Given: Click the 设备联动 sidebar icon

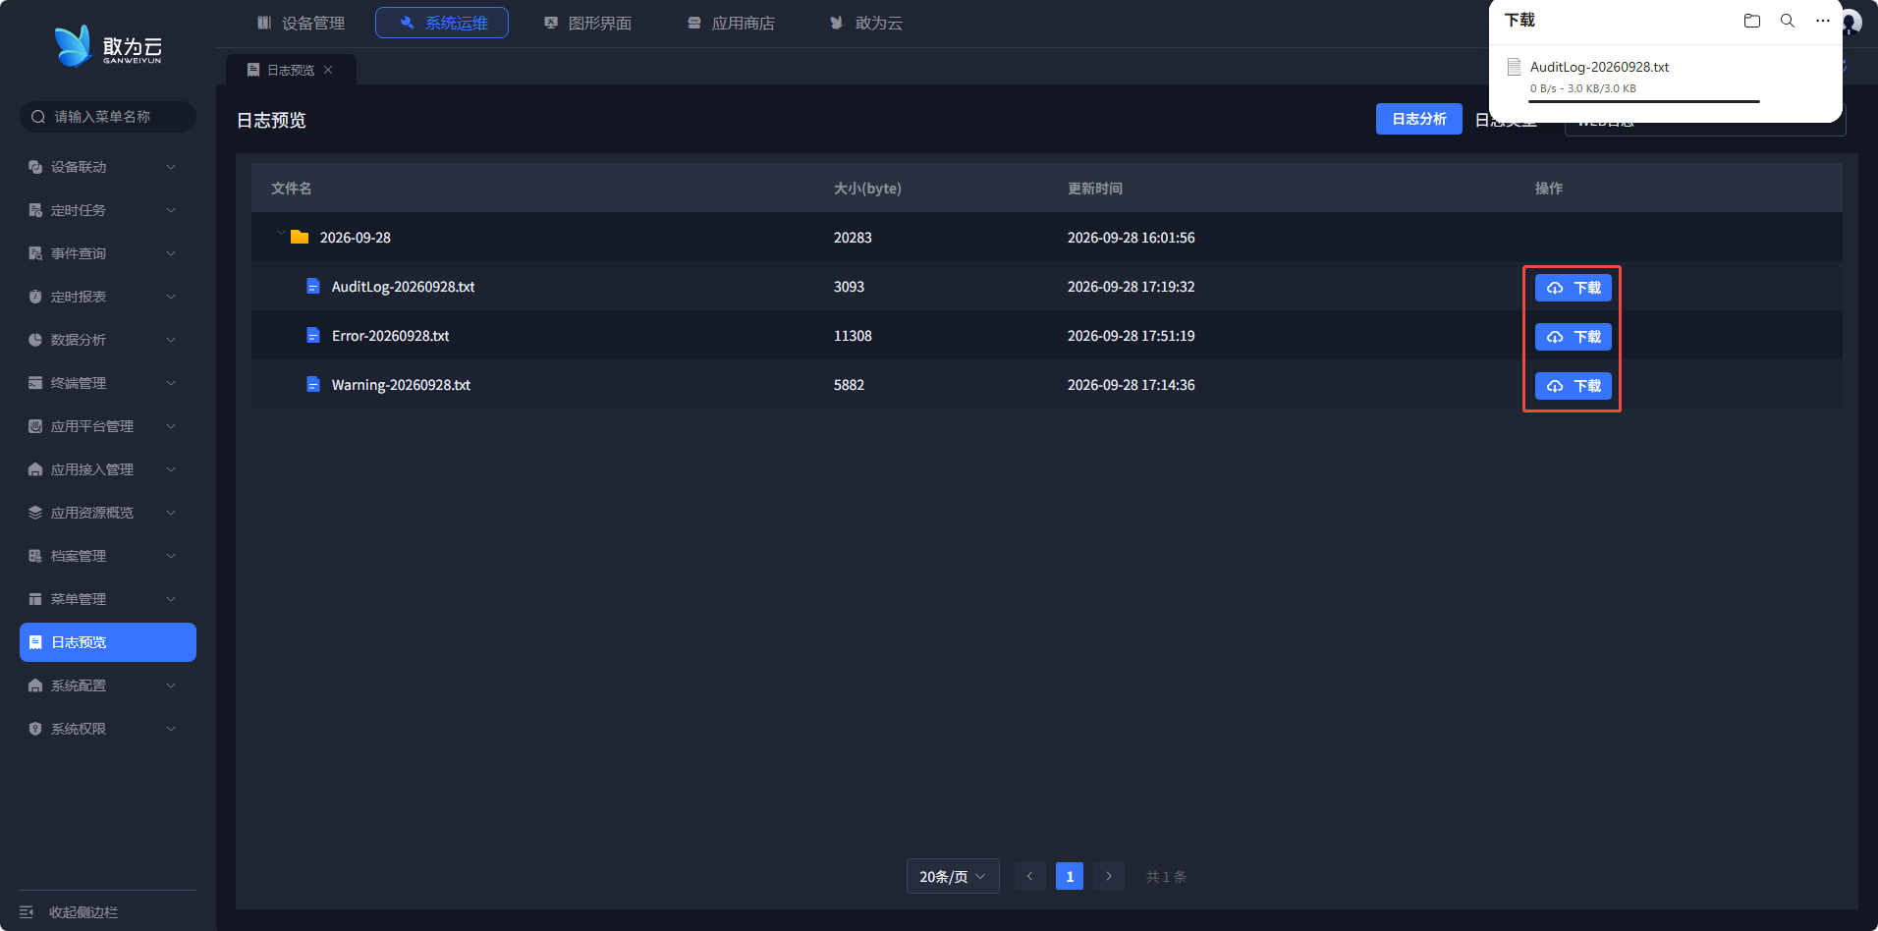Looking at the screenshot, I should (35, 167).
